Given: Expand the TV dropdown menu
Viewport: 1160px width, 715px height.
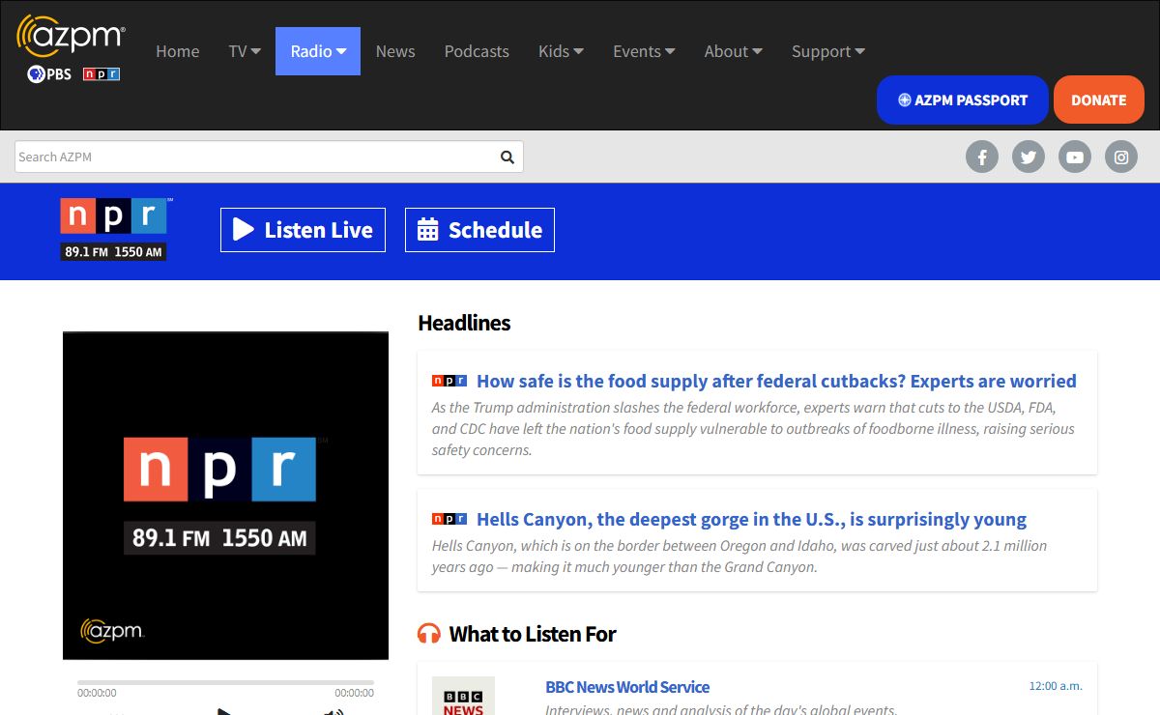Looking at the screenshot, I should click(x=245, y=51).
